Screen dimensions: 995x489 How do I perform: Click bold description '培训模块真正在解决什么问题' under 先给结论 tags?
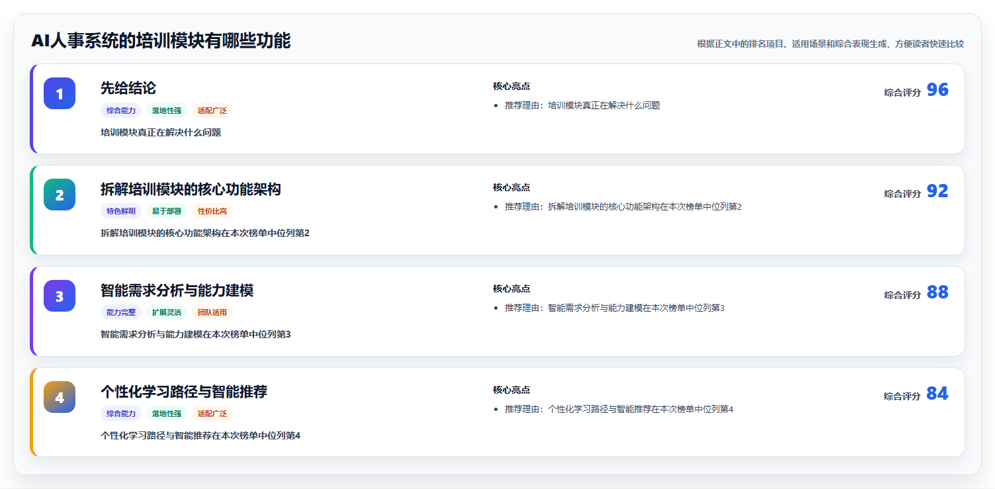point(161,132)
